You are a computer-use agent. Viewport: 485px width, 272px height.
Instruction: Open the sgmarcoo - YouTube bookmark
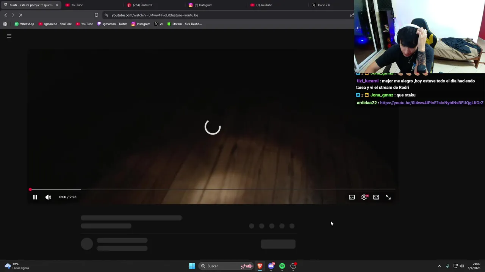point(55,24)
